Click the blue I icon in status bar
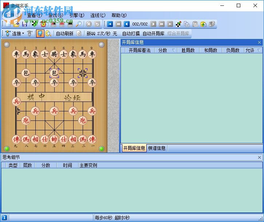Screen dimensions: 264x222 click(4, 218)
